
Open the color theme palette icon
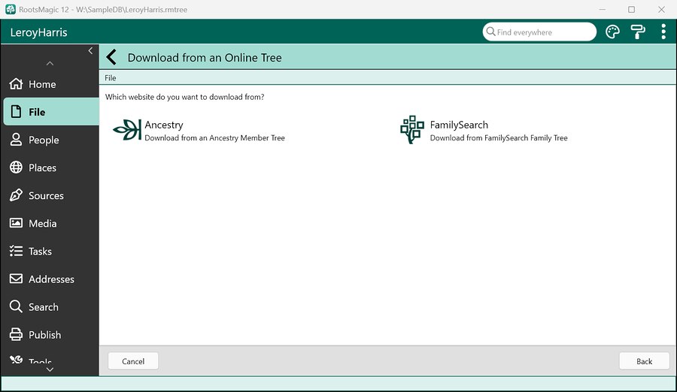point(612,32)
